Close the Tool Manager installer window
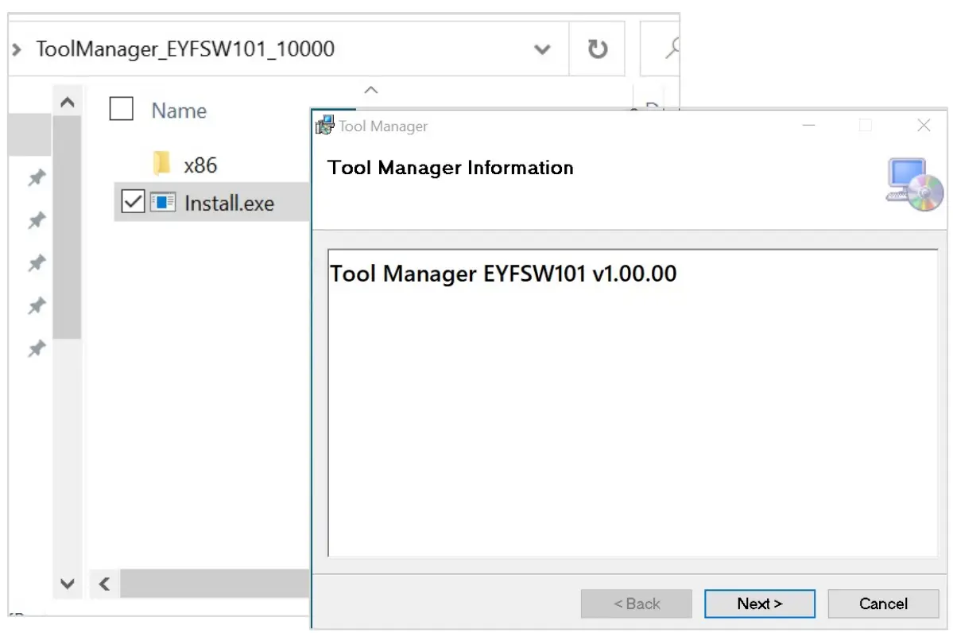 coord(923,126)
